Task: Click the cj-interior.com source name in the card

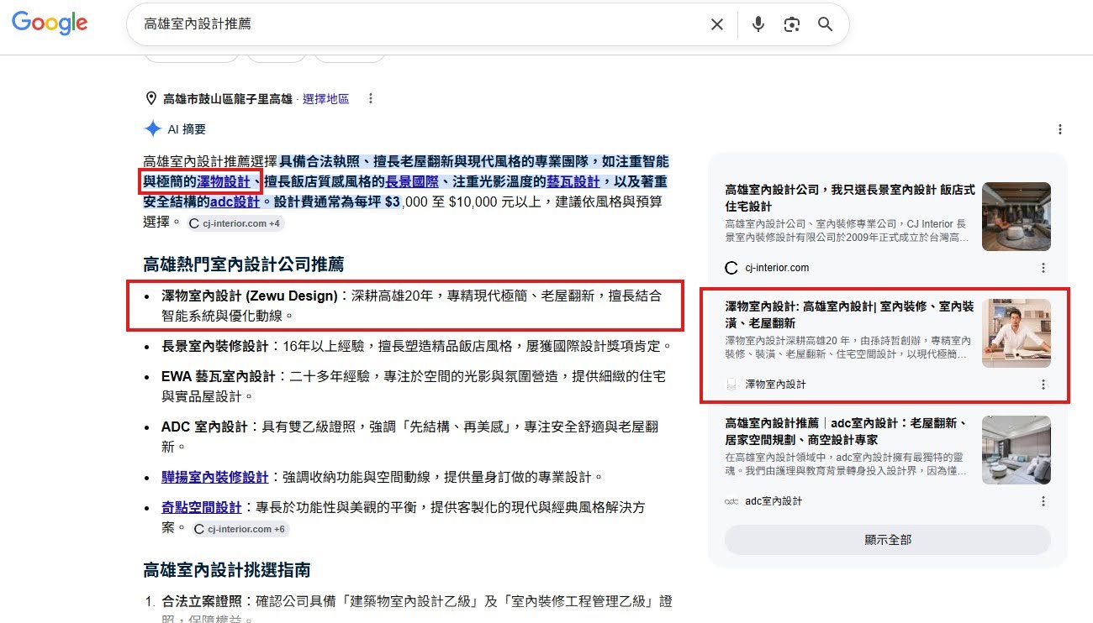Action: (777, 268)
